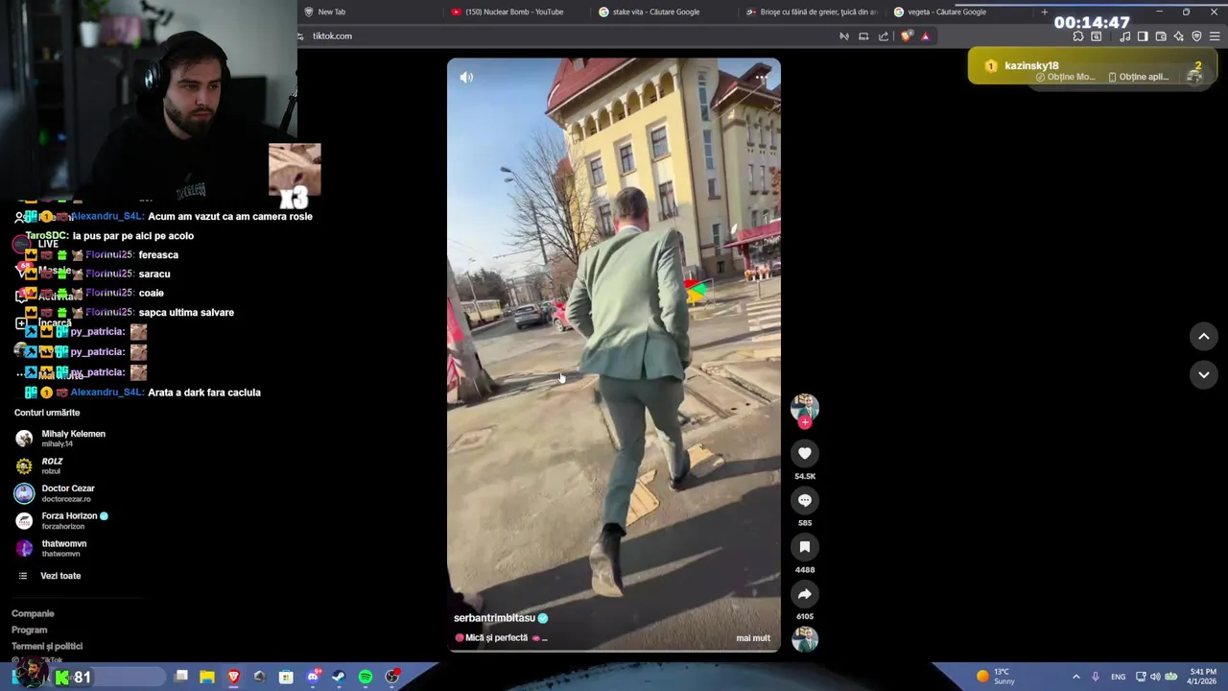Expand the Companie footer section

pos(33,613)
